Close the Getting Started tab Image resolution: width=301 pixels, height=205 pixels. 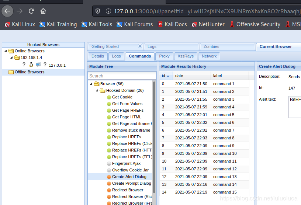140,46
